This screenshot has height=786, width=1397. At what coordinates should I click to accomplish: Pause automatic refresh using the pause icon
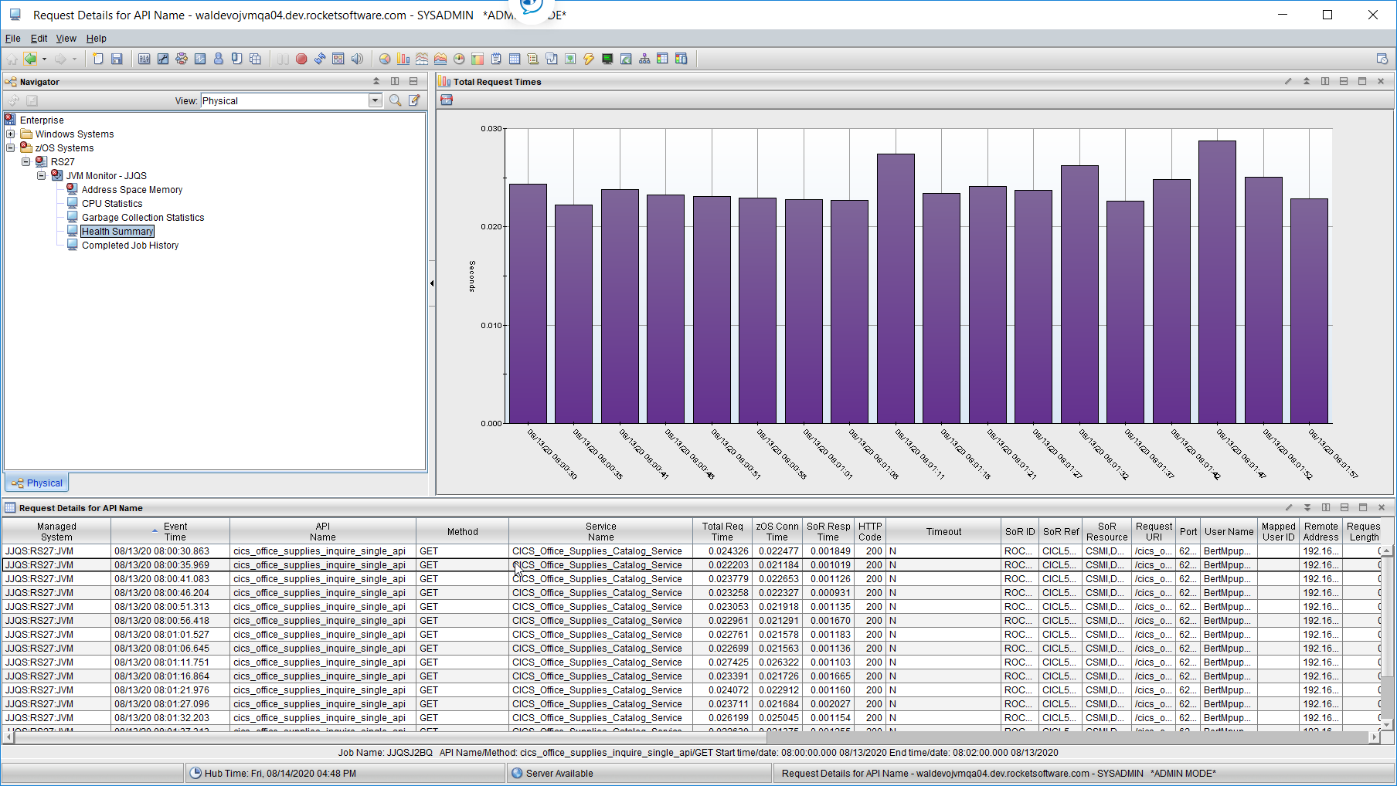coord(284,58)
